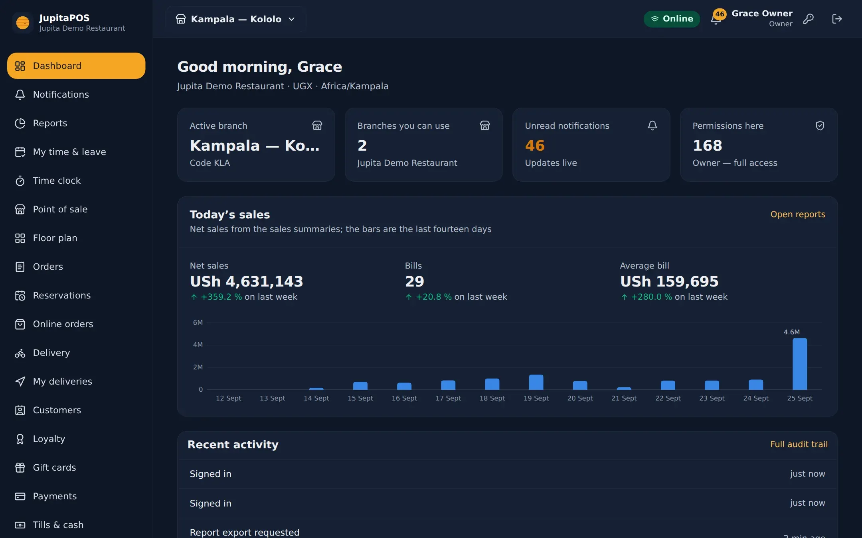Click the Unread notifications count 46
Screen dimensions: 862x538
tap(535, 145)
